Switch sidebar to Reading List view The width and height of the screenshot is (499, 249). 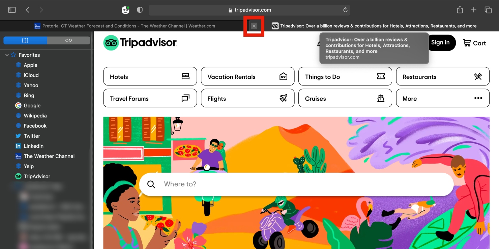pyautogui.click(x=69, y=40)
